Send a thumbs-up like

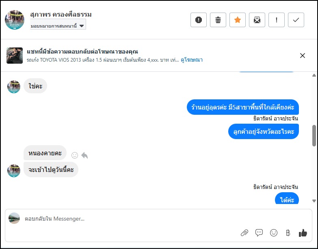[x=303, y=233]
